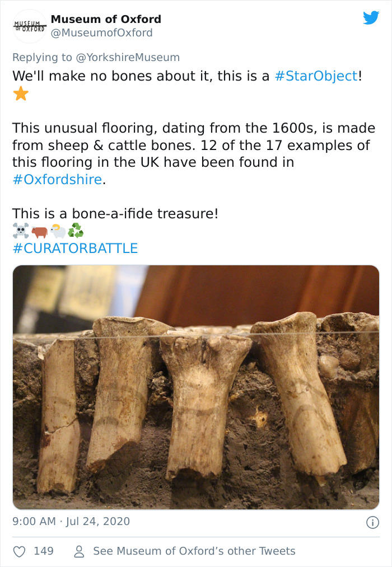
Task: Follow the #CURATORBATTLE hashtag link
Action: [75, 248]
